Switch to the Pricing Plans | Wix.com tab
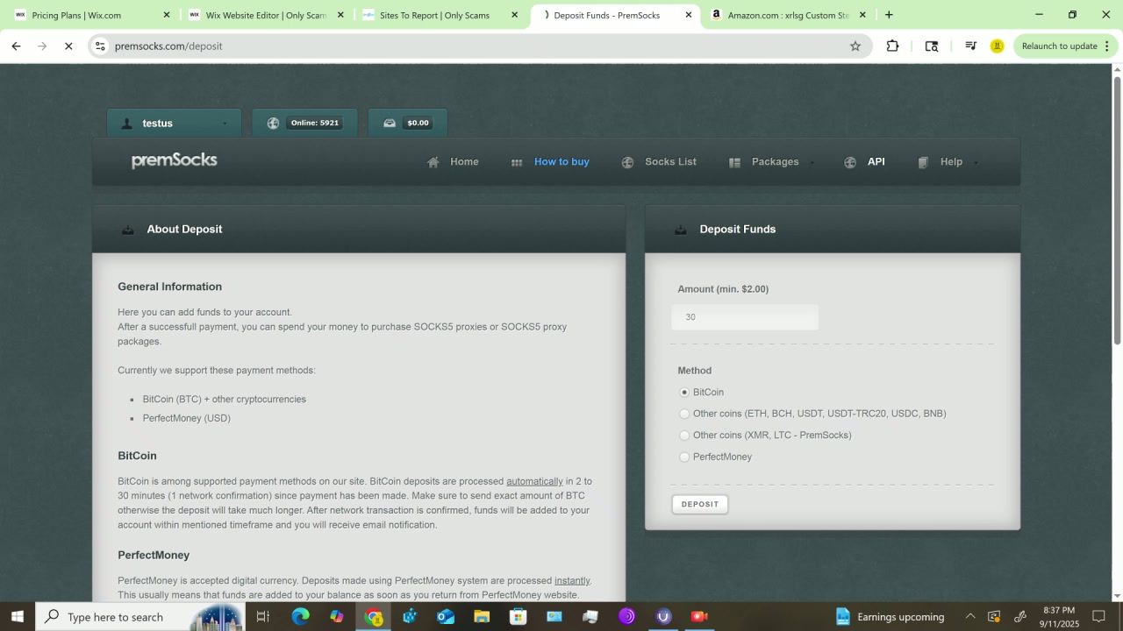 (x=90, y=15)
